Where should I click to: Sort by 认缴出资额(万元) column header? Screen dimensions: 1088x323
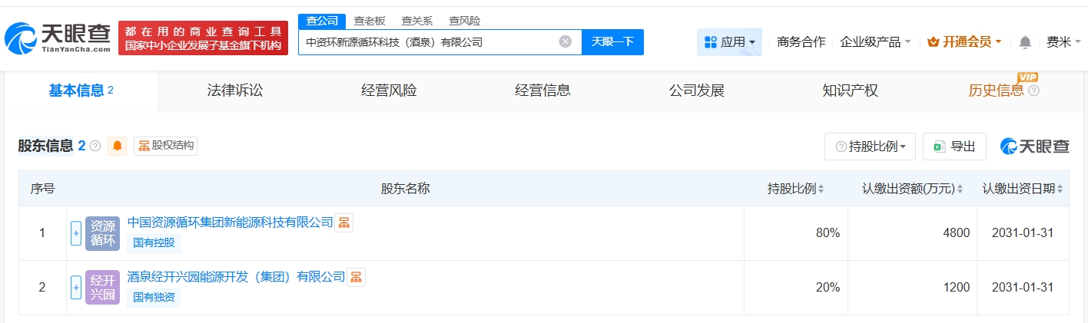(x=912, y=189)
